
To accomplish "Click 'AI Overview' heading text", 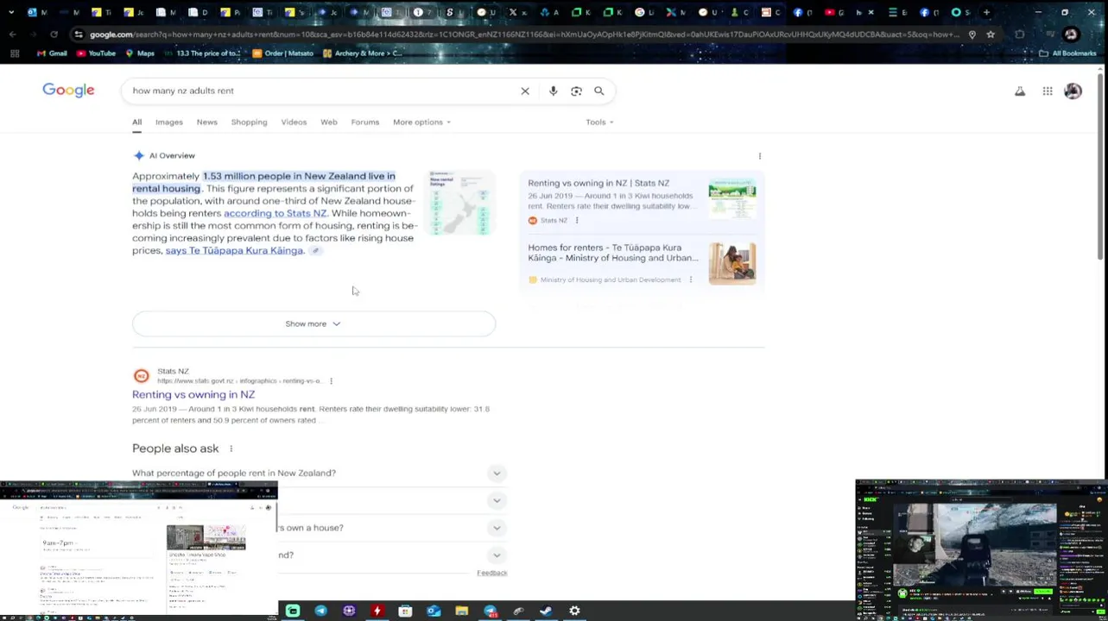I will coord(172,156).
